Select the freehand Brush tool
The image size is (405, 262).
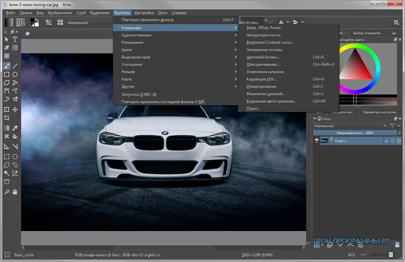pyautogui.click(x=6, y=66)
